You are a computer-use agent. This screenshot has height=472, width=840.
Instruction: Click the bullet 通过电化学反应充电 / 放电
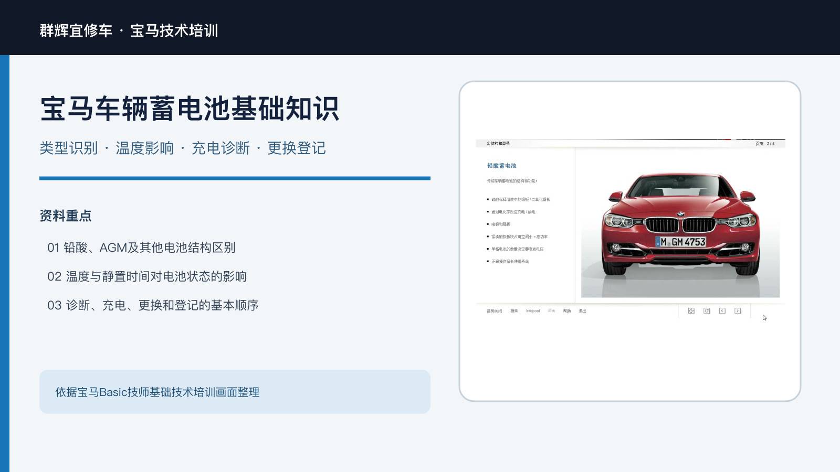click(x=513, y=212)
